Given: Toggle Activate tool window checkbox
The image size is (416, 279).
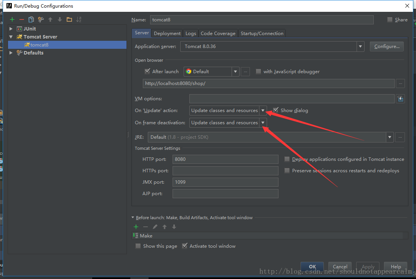Looking at the screenshot, I should click(x=185, y=246).
